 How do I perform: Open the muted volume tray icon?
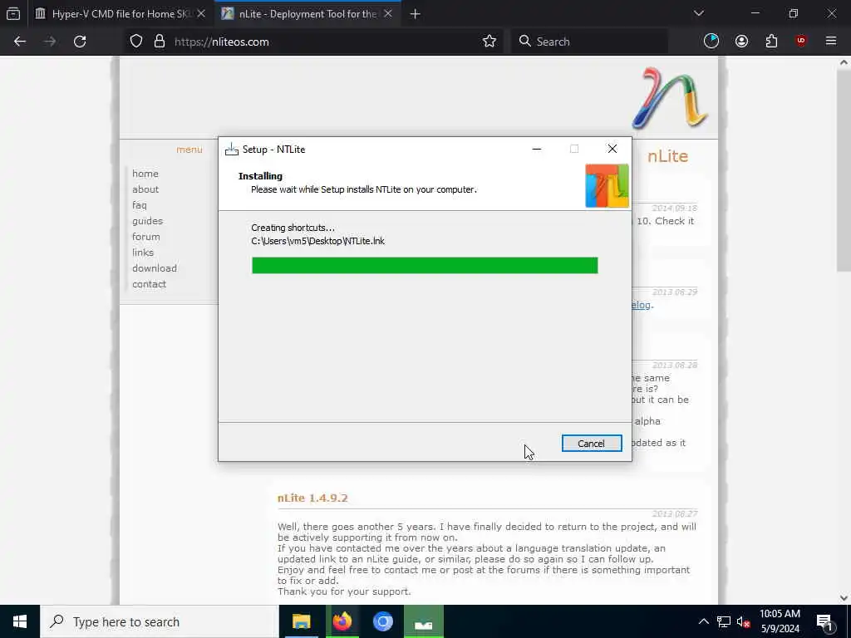tap(743, 621)
